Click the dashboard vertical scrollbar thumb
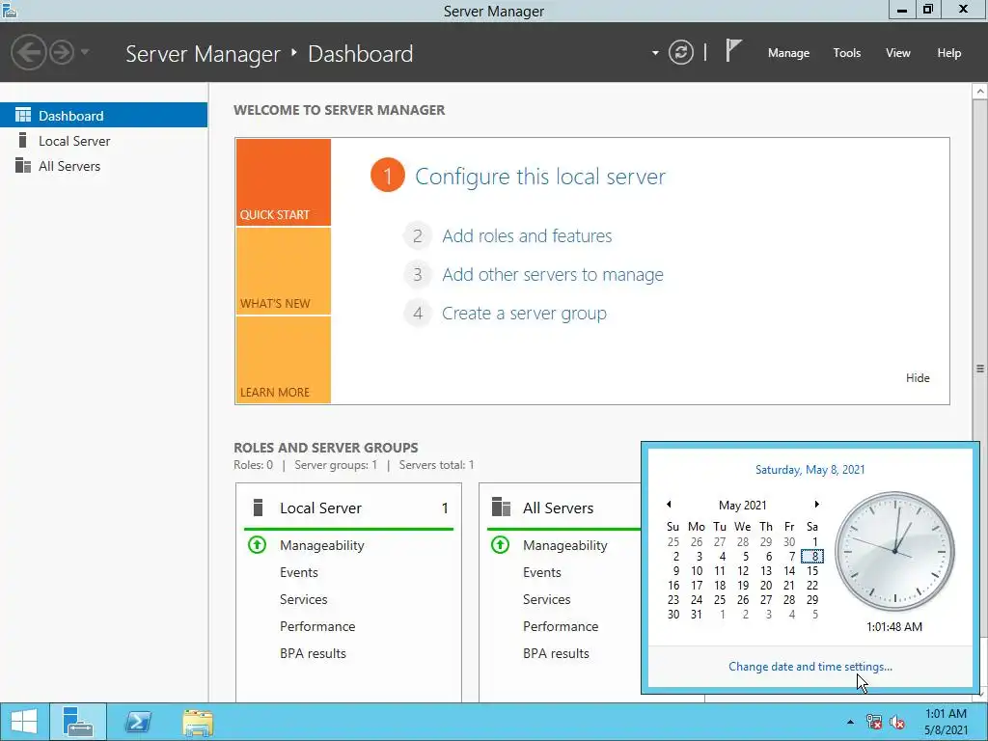The image size is (988, 741). point(980,370)
